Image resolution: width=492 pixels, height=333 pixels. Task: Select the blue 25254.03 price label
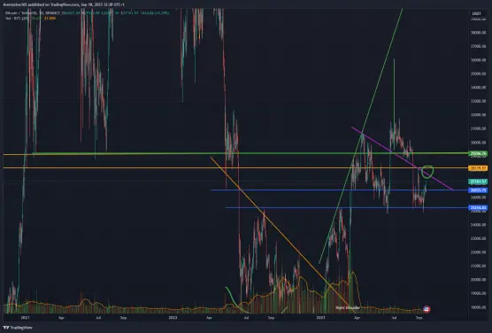[478, 207]
